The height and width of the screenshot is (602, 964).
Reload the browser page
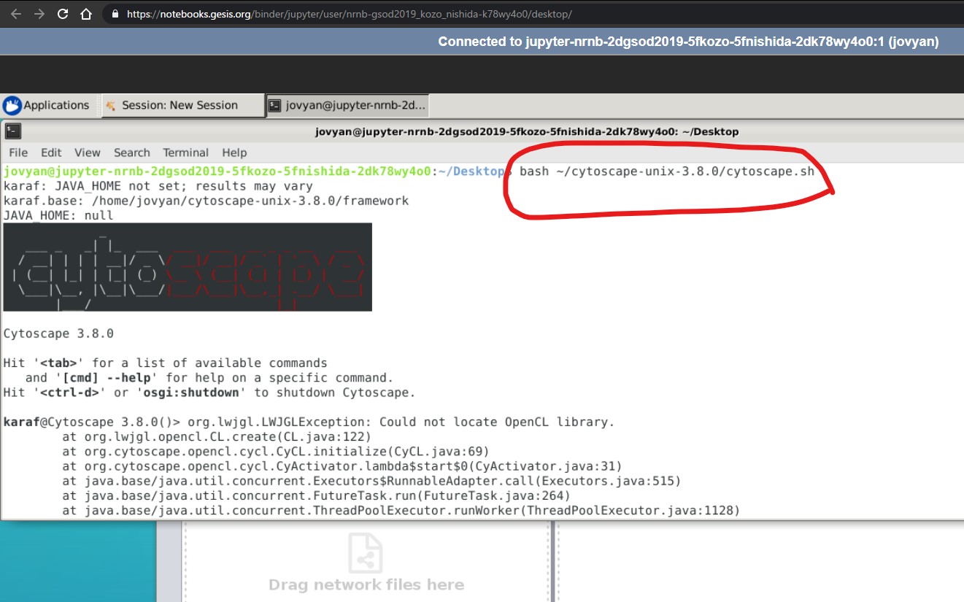pyautogui.click(x=63, y=14)
